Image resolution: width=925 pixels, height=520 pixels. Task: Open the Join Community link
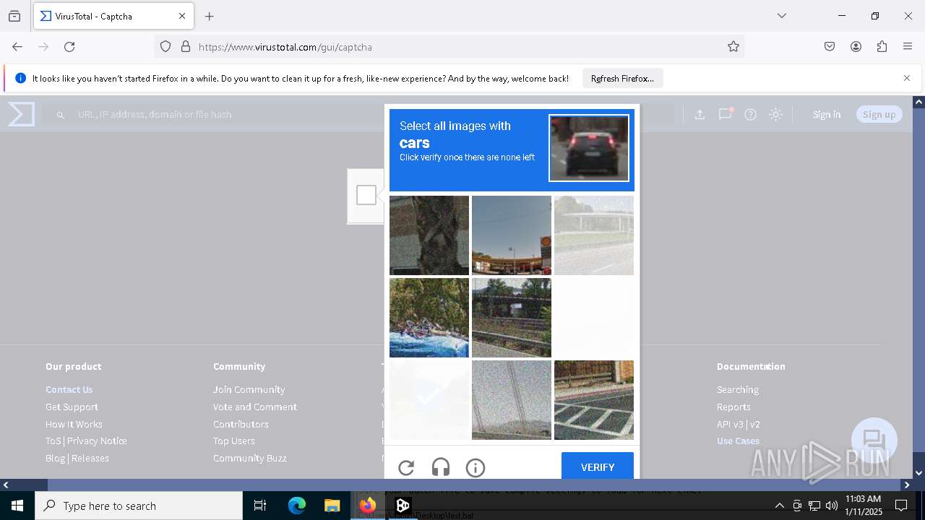(x=249, y=389)
